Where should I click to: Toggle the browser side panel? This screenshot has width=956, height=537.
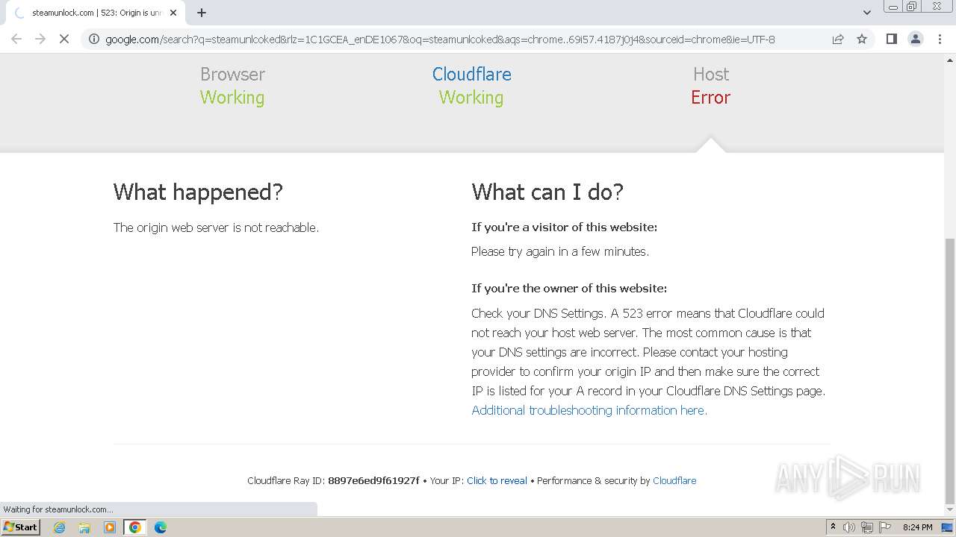click(x=891, y=39)
